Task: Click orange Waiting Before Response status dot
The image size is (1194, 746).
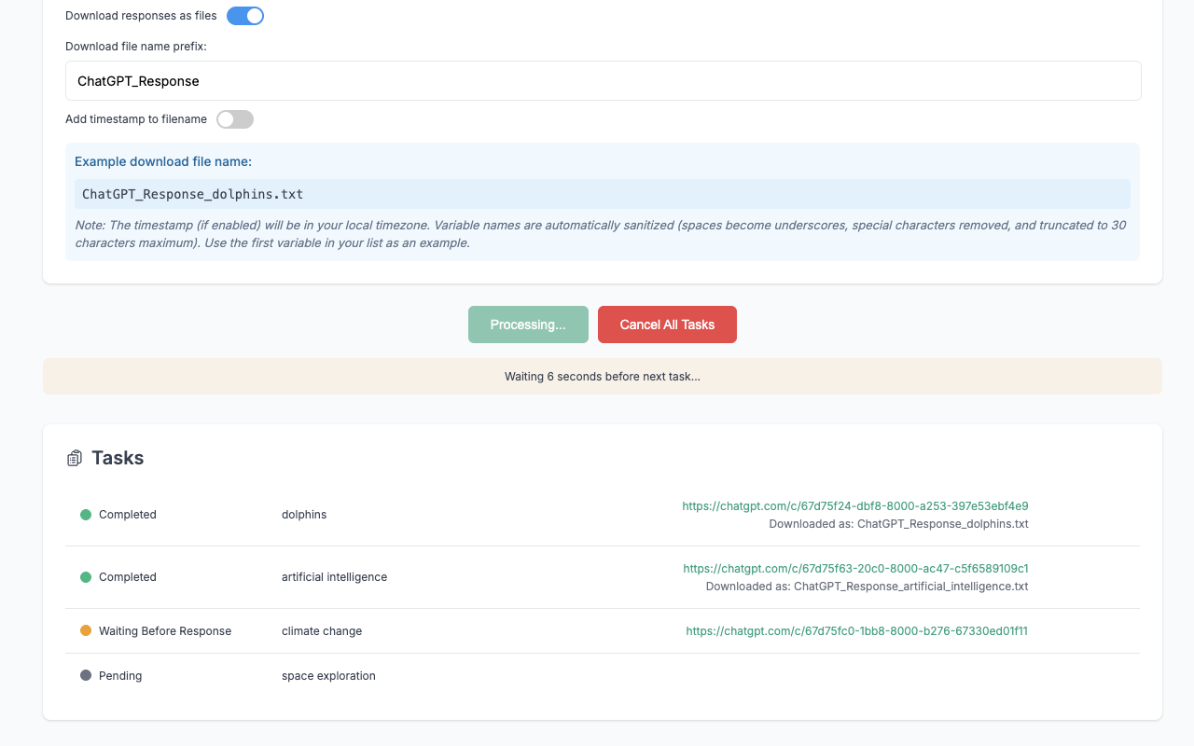Action: click(86, 631)
